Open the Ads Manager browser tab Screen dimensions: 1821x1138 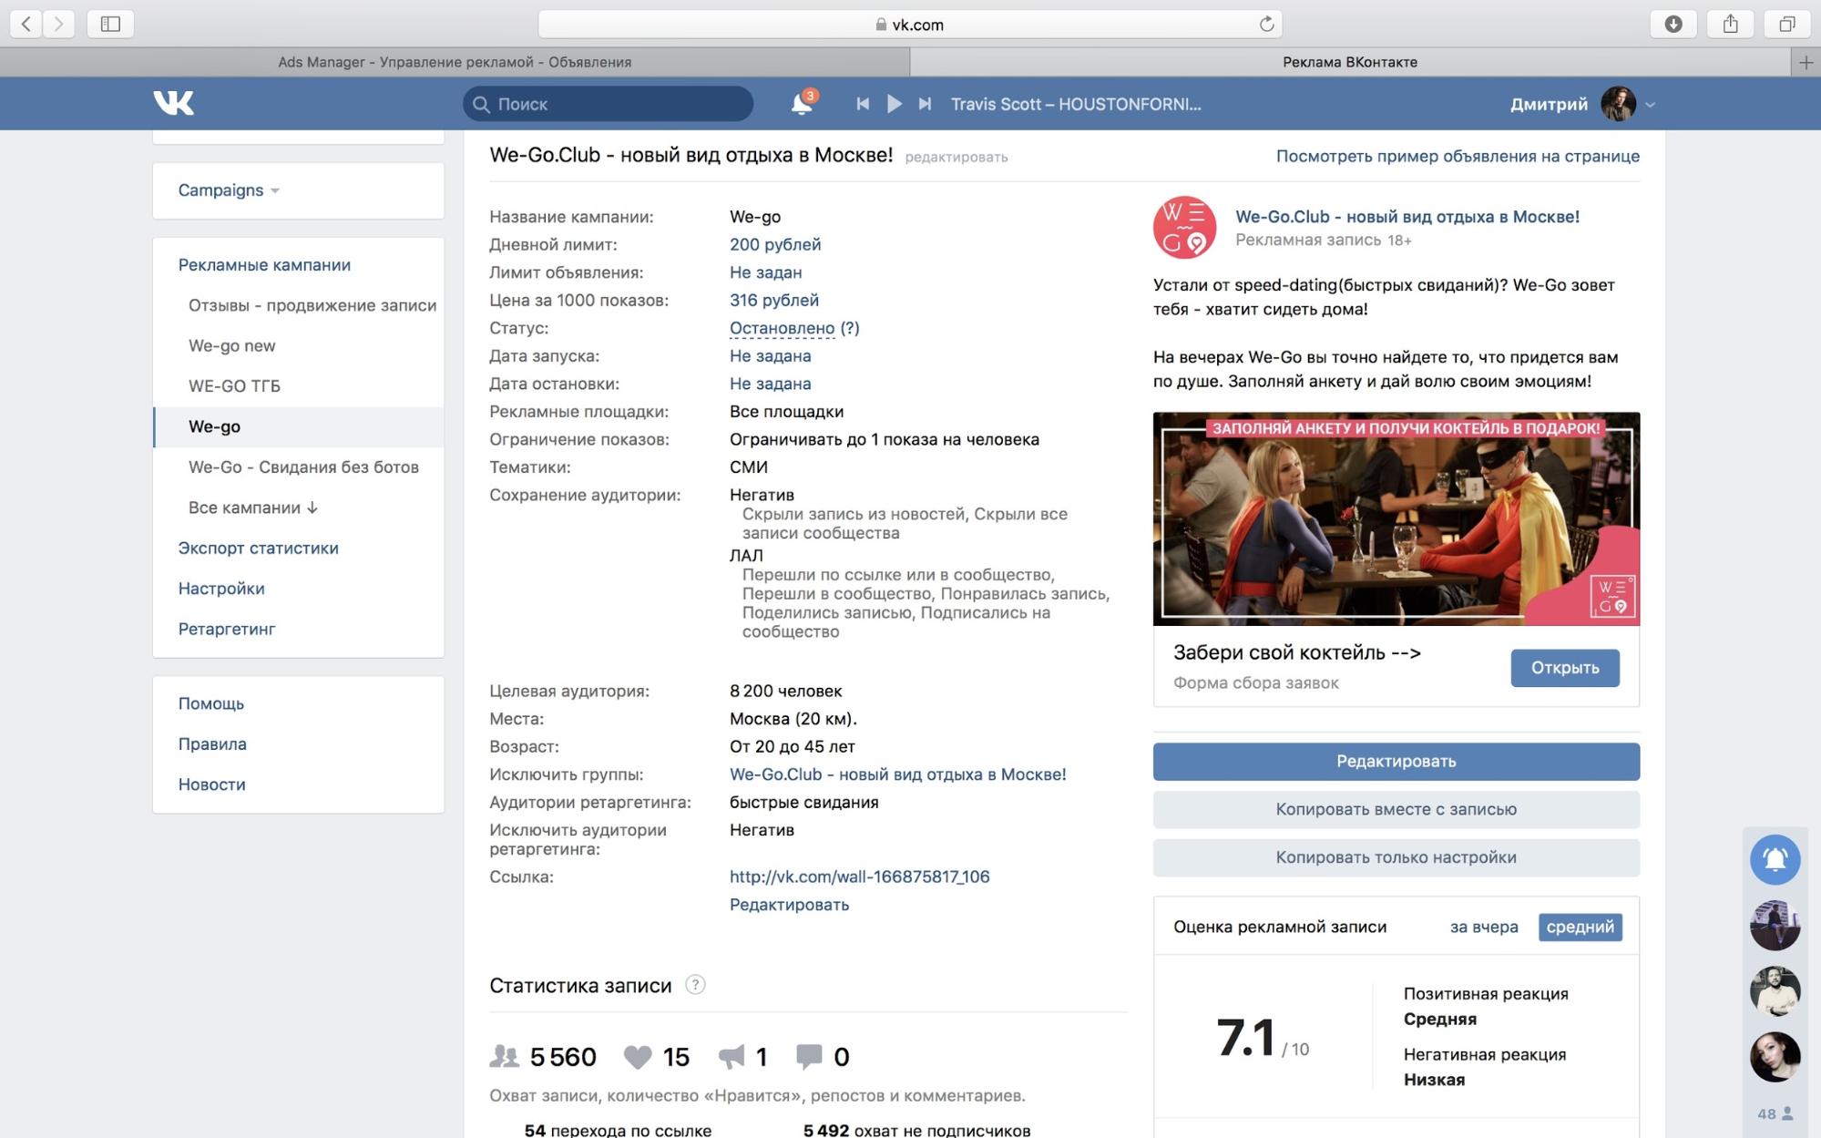[x=455, y=62]
